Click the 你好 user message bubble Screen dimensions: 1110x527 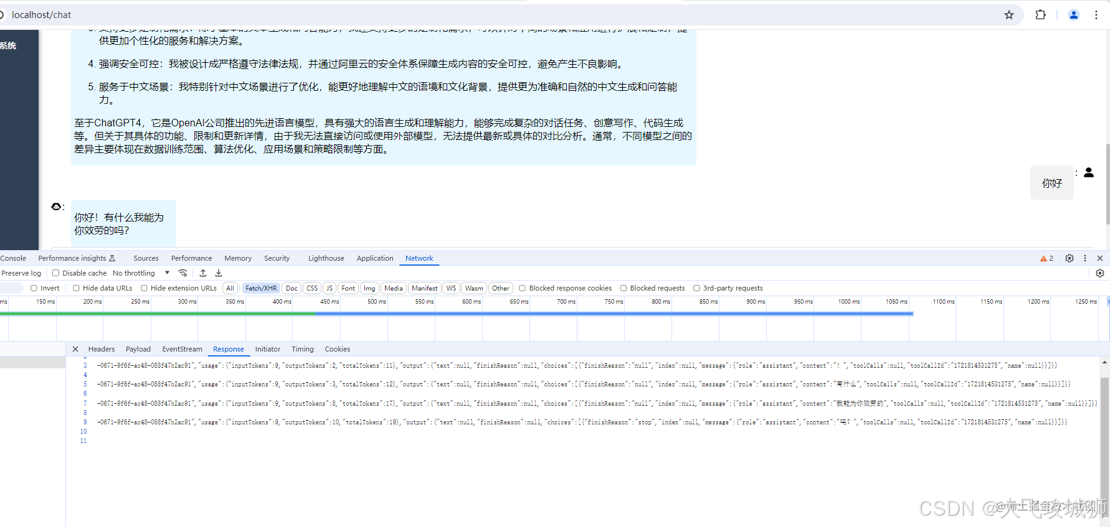1051,183
